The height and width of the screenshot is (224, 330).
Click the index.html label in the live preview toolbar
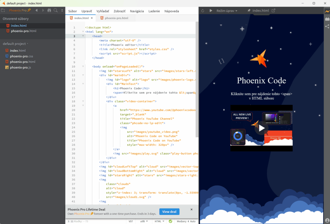pos(260,11)
